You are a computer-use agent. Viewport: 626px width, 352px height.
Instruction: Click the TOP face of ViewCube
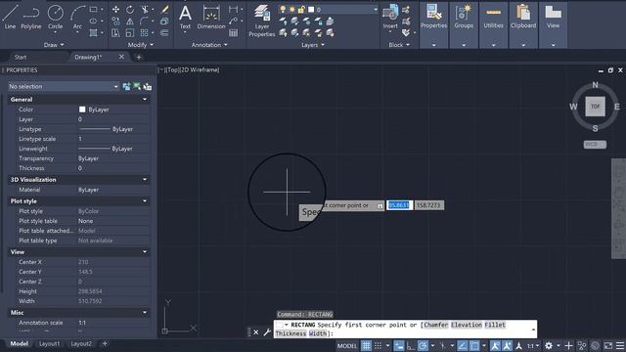coord(595,107)
